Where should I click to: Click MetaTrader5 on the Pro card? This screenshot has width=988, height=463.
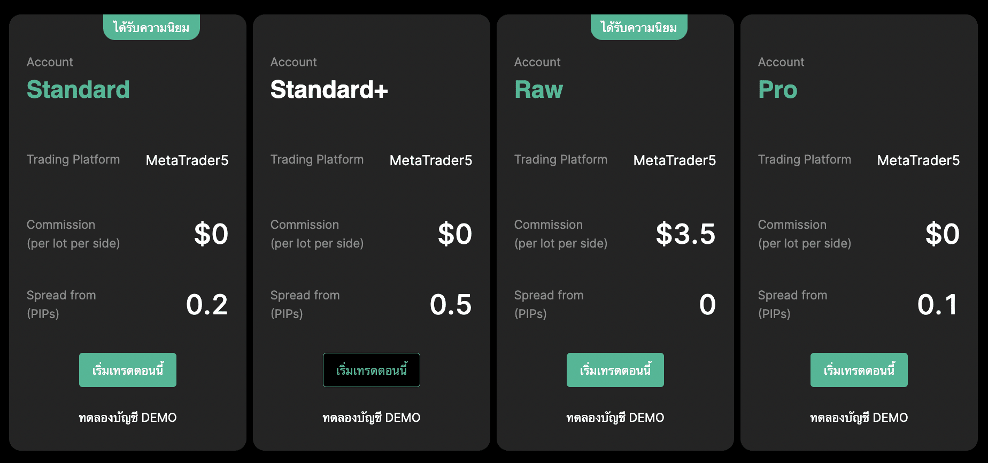tap(918, 160)
